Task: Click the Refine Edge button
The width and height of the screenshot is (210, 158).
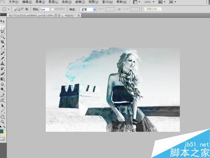Action: tap(153, 9)
